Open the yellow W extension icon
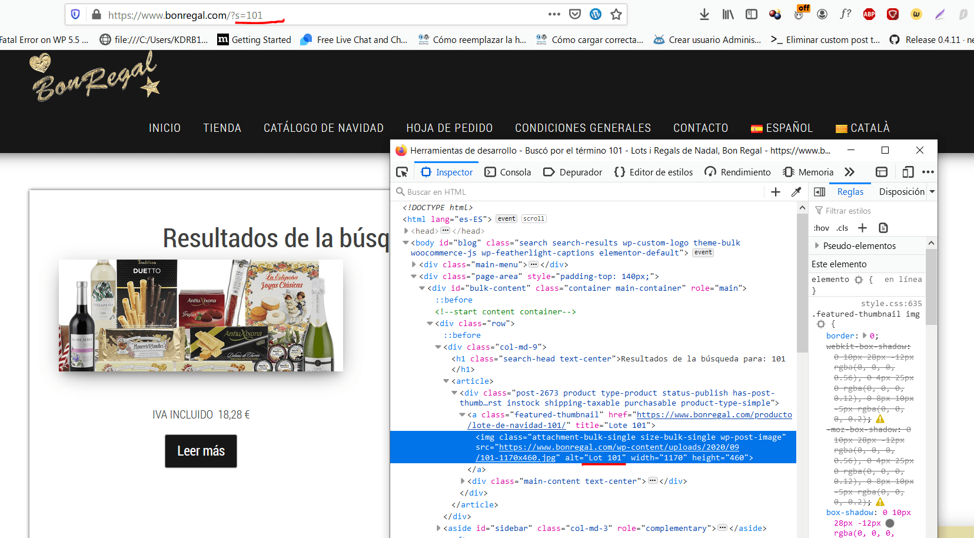This screenshot has height=538, width=974. pos(916,15)
